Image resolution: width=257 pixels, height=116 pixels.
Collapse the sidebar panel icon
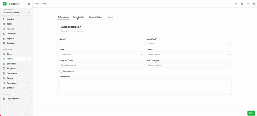tap(29, 4)
